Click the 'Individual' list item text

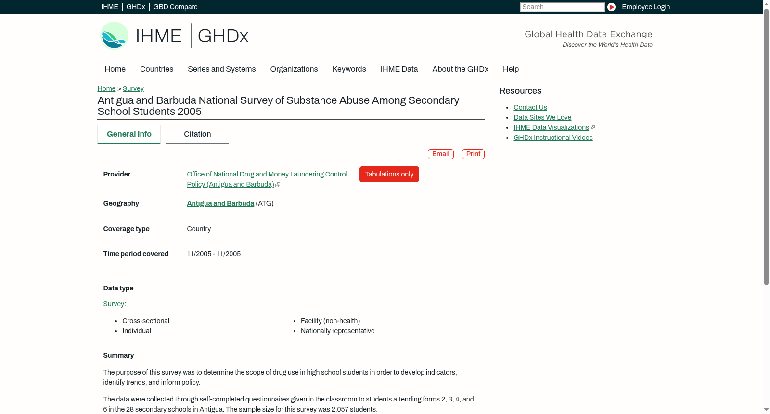pyautogui.click(x=137, y=331)
